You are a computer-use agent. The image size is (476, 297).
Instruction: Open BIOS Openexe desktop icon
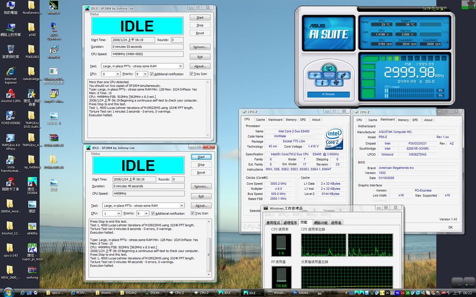[x=54, y=32]
